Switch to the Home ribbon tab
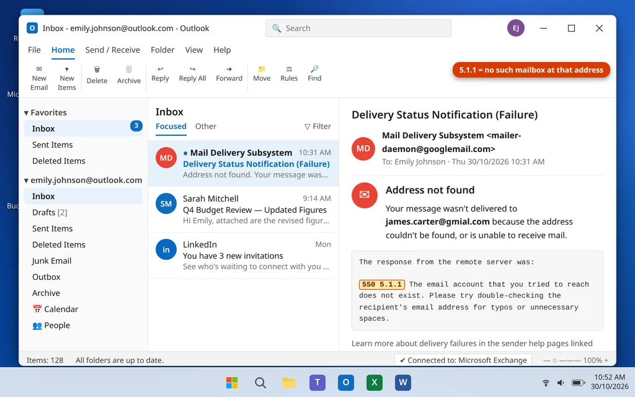The width and height of the screenshot is (635, 397). [x=63, y=50]
